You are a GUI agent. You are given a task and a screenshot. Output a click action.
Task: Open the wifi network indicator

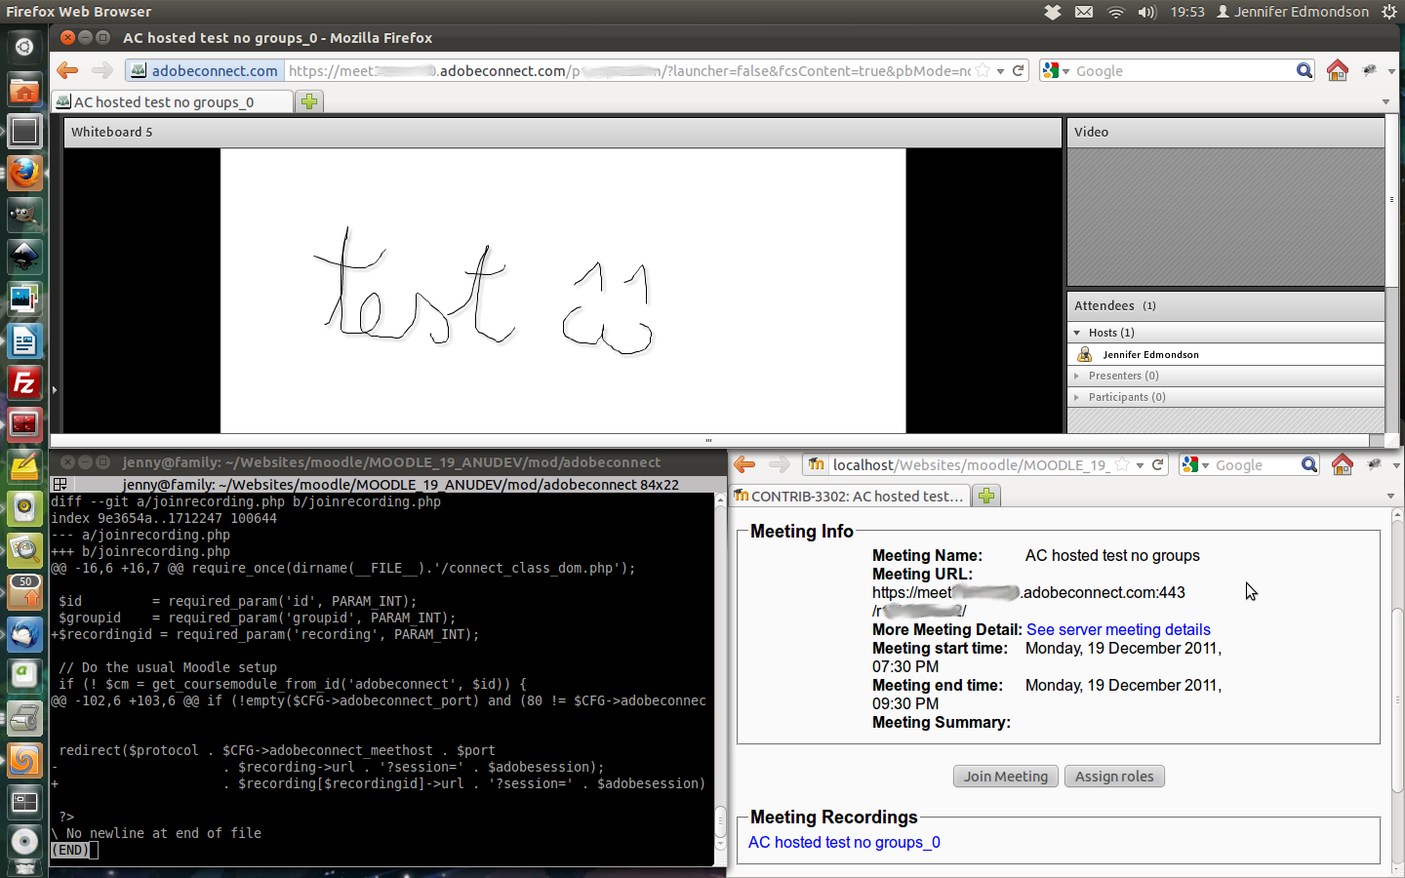coord(1116,12)
